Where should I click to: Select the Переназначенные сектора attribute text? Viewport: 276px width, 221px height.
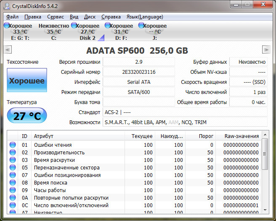pyautogui.click(x=67, y=168)
